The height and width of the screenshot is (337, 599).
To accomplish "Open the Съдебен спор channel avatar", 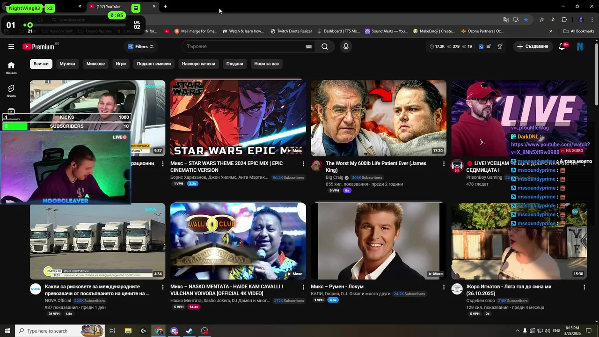I will (x=457, y=289).
